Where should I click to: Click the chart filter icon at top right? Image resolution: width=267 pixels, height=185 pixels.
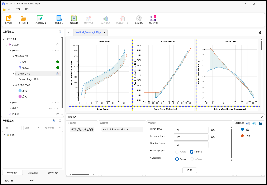click(260, 33)
